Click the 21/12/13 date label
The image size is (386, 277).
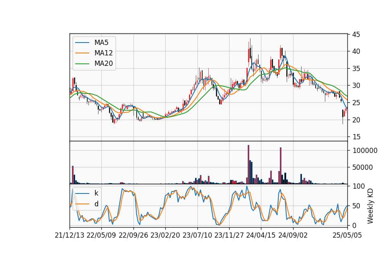pos(70,235)
